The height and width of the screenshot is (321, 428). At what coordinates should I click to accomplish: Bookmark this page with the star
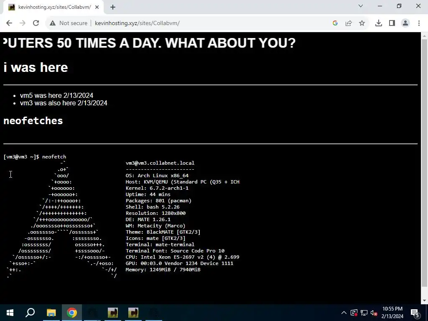pyautogui.click(x=362, y=23)
